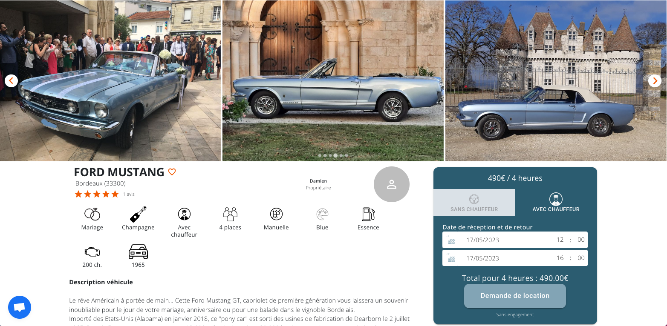Click the Essence fuel pump icon
The image size is (667, 326).
[x=368, y=214]
